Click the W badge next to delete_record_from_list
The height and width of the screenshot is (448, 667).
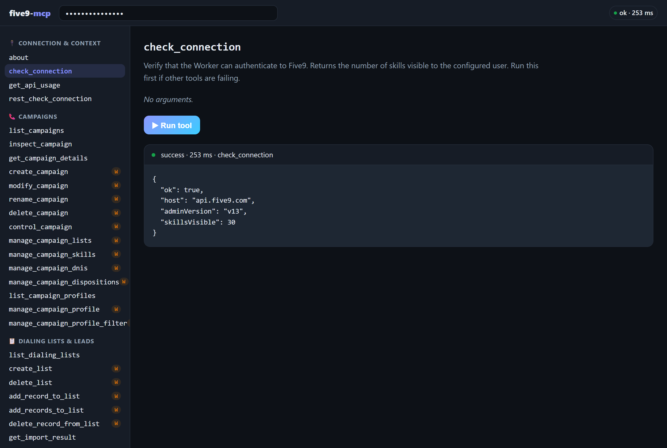pos(116,424)
